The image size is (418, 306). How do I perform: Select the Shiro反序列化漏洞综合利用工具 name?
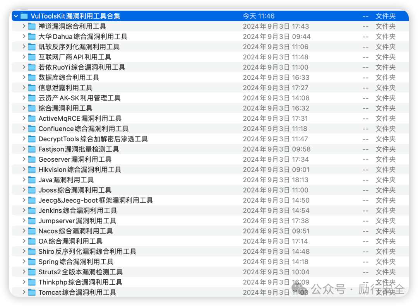pyautogui.click(x=87, y=251)
